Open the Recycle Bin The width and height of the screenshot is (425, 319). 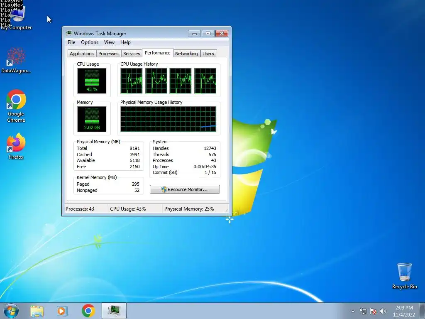(x=404, y=276)
